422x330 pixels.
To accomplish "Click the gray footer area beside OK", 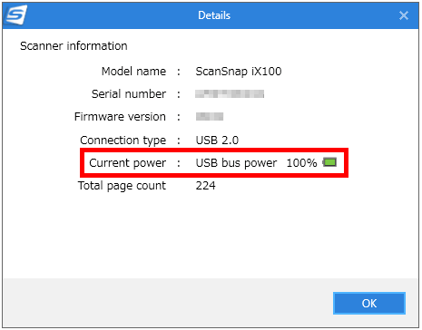I will point(168,303).
